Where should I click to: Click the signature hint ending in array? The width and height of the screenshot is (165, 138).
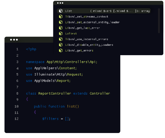pos(120,11)
